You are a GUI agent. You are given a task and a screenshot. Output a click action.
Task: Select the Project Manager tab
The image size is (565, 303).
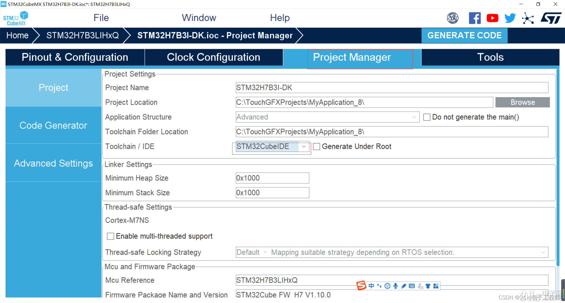point(352,57)
